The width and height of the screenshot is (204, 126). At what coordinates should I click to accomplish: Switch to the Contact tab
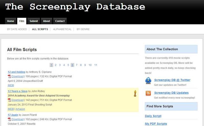pyautogui.click(x=60, y=21)
